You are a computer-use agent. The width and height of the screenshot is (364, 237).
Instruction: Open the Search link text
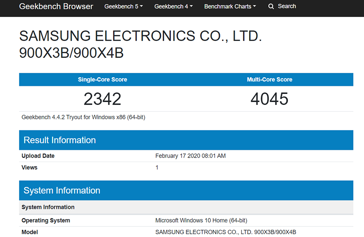pos(287,6)
